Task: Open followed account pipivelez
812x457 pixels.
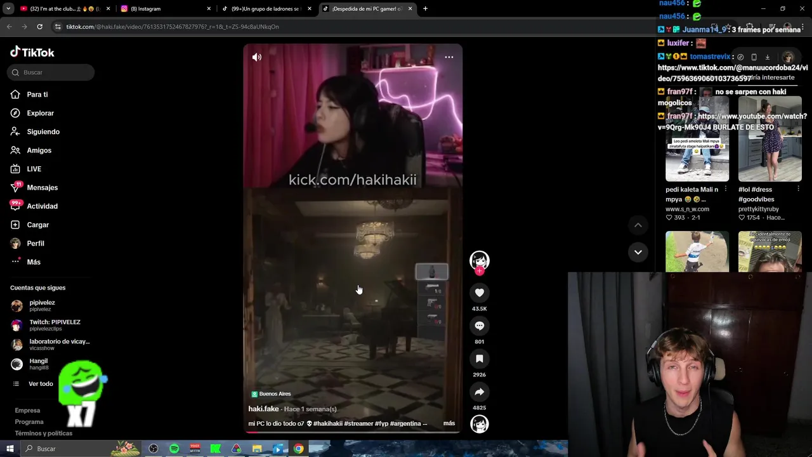Action: (x=42, y=306)
